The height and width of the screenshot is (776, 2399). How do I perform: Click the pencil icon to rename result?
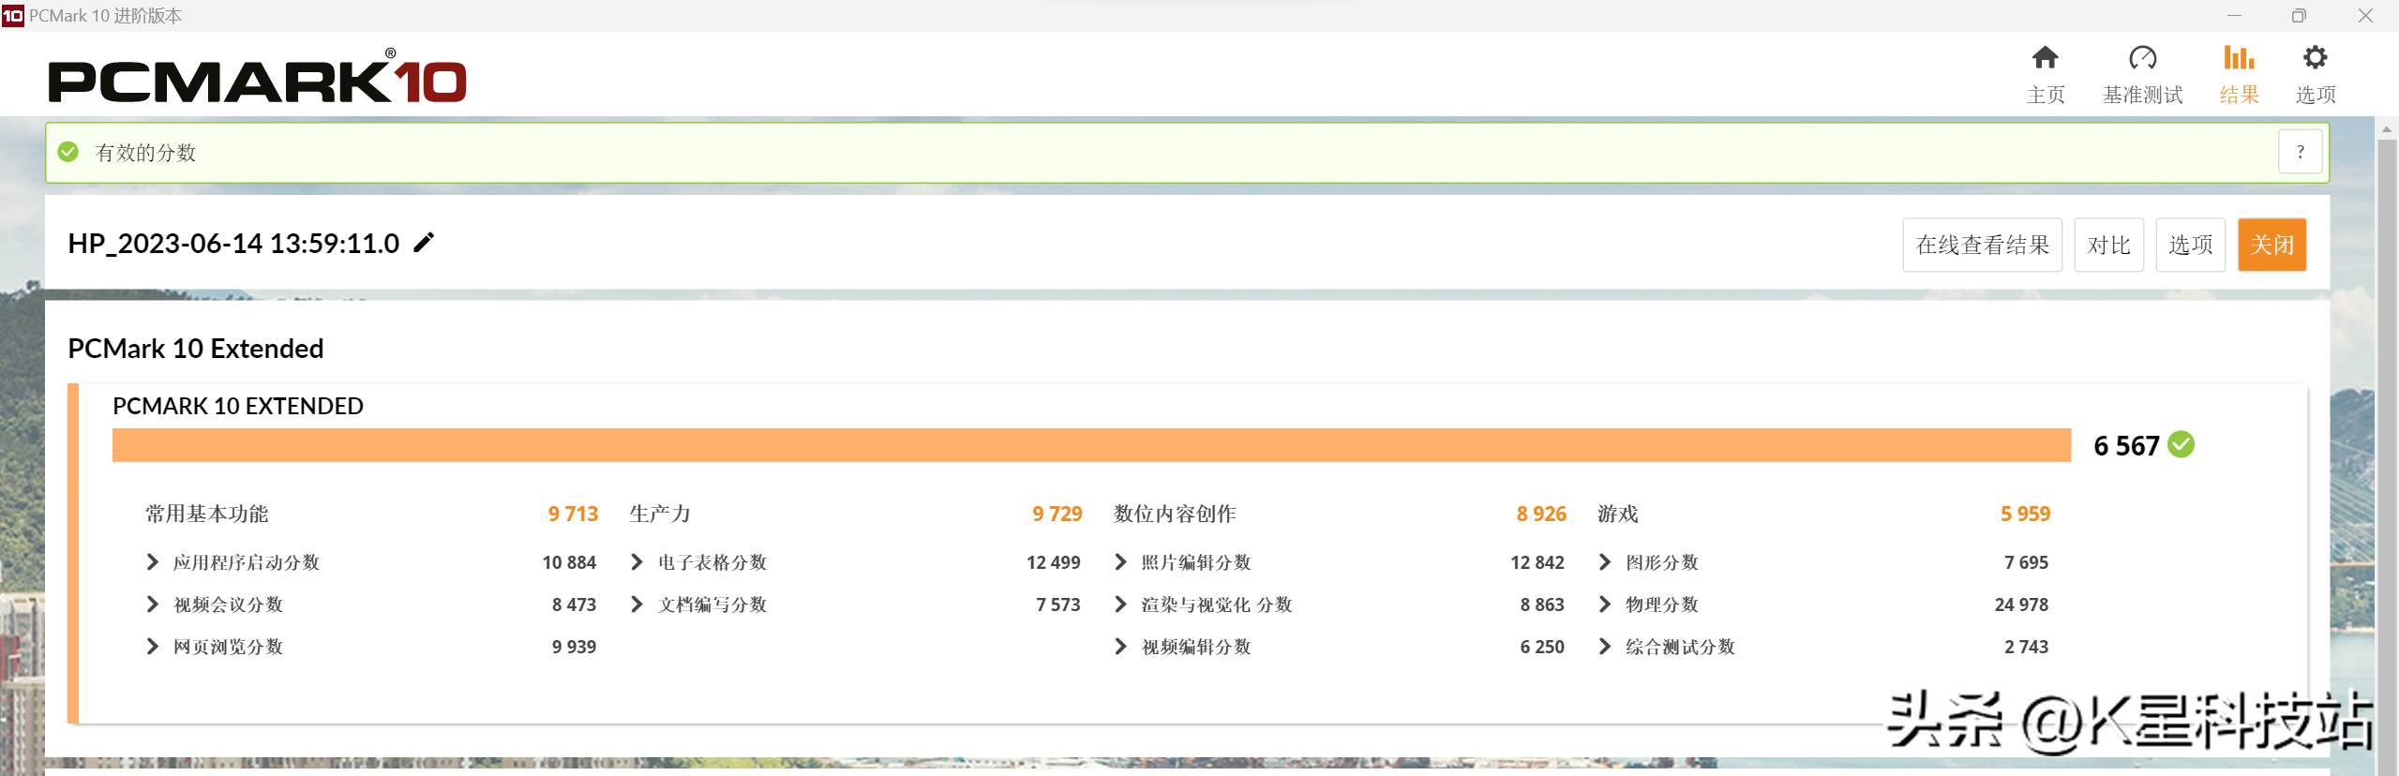(x=424, y=243)
